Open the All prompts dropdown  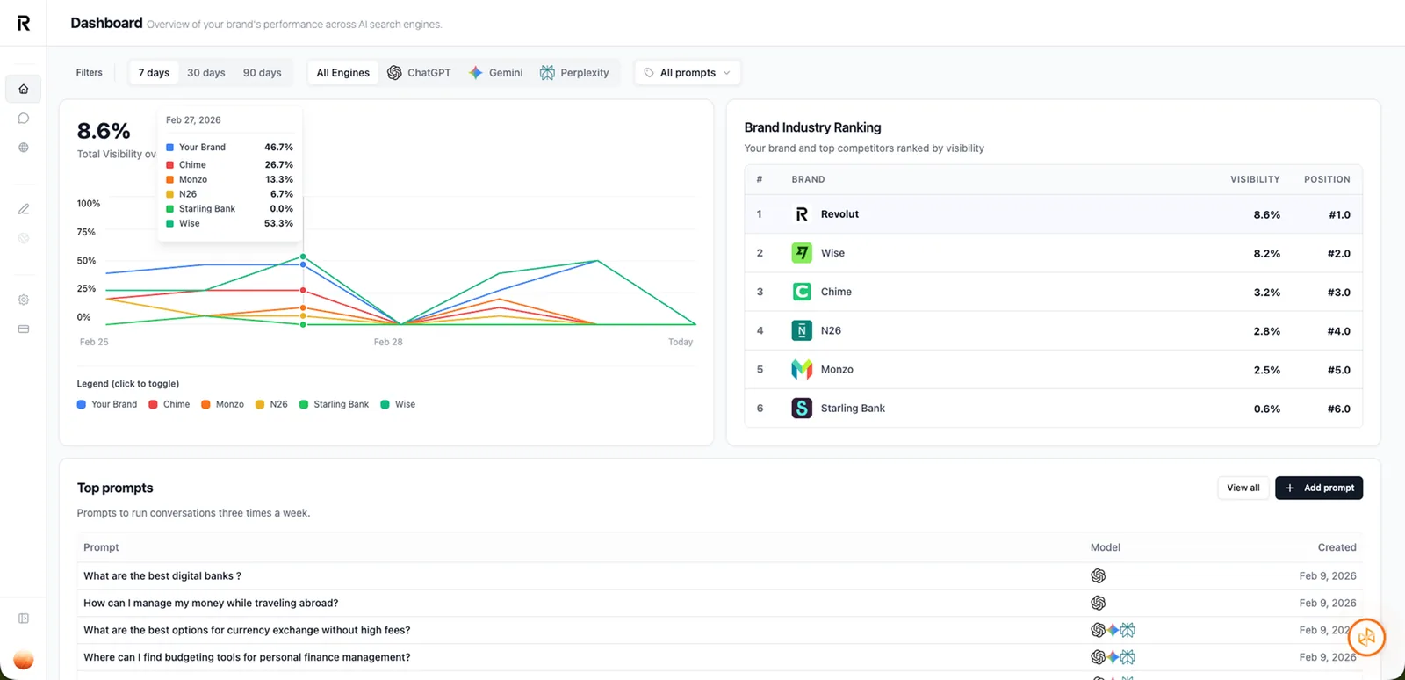[x=688, y=73]
